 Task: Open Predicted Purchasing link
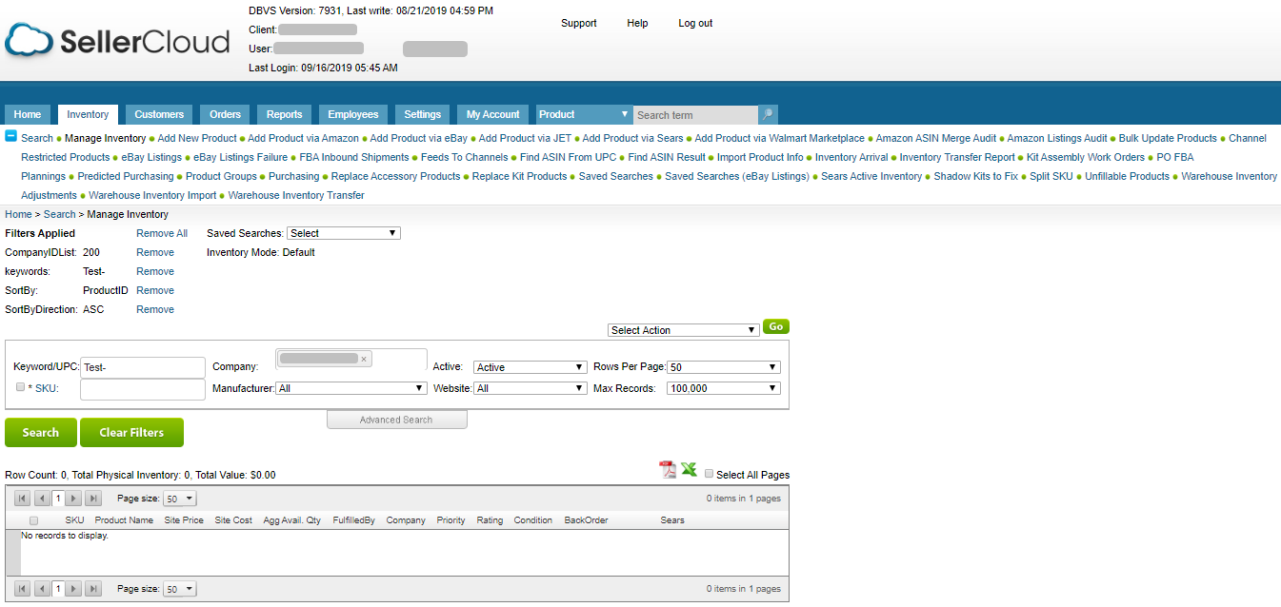tap(126, 176)
